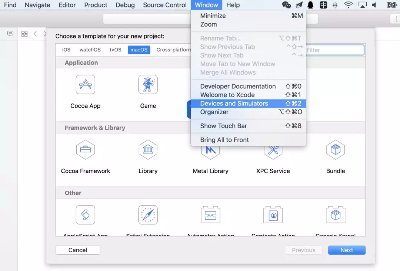Select the Cocoa App template icon
Screen dimensions: 400x271
point(86,85)
